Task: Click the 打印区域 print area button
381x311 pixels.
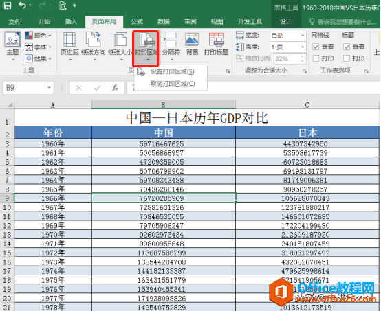Action: point(146,48)
